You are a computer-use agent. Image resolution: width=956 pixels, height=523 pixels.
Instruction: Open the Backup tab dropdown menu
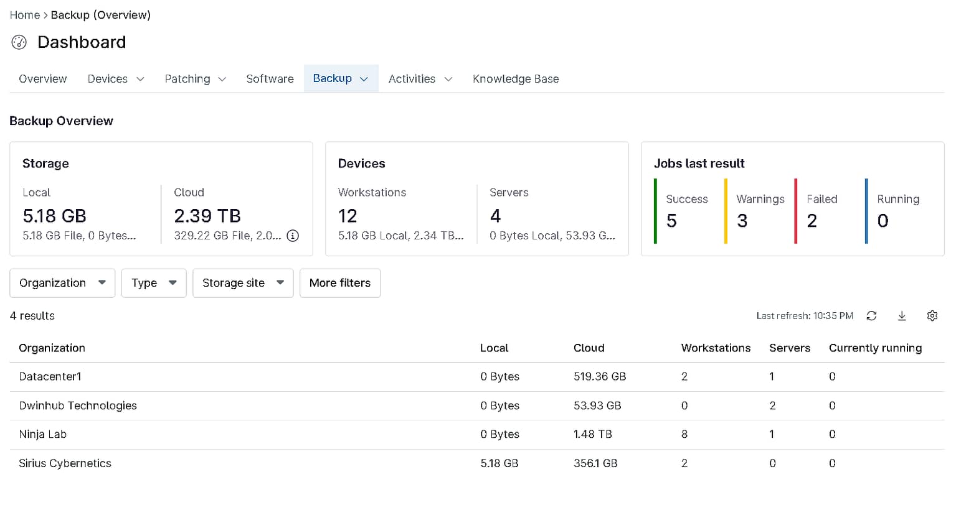[x=340, y=78]
